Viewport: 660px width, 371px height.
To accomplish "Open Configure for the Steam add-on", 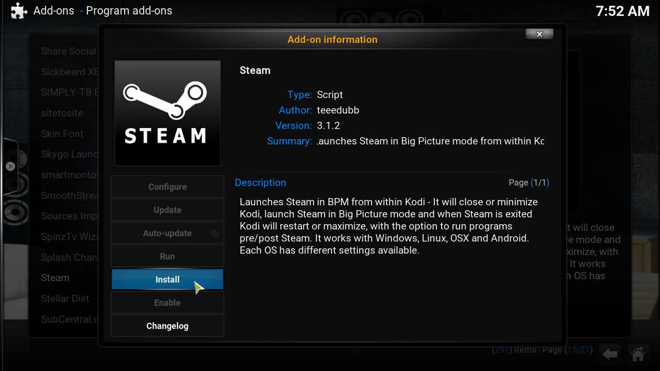I will point(167,186).
